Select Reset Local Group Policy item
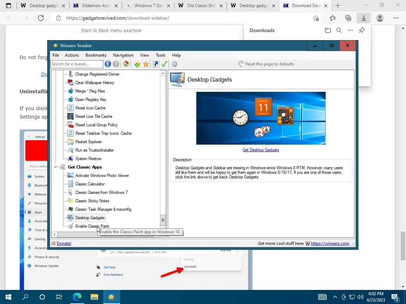 coord(96,125)
